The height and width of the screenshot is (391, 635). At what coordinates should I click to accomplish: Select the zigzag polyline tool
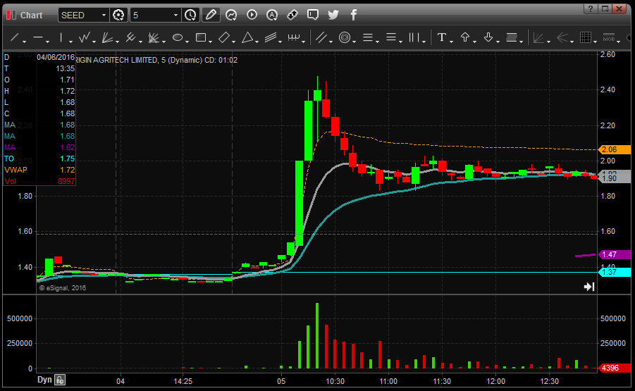click(85, 37)
